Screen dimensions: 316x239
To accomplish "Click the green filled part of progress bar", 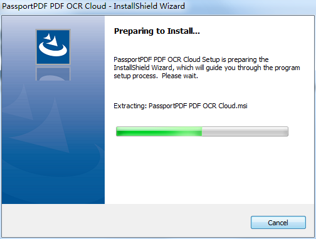I will (159, 131).
